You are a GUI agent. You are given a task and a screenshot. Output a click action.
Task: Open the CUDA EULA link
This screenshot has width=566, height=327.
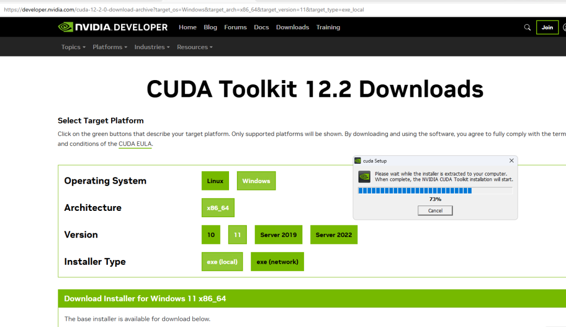(135, 144)
